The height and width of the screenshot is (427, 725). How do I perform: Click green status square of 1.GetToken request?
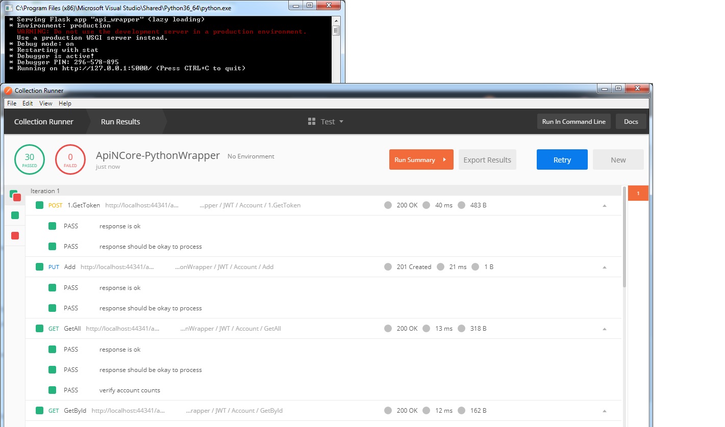pos(39,205)
